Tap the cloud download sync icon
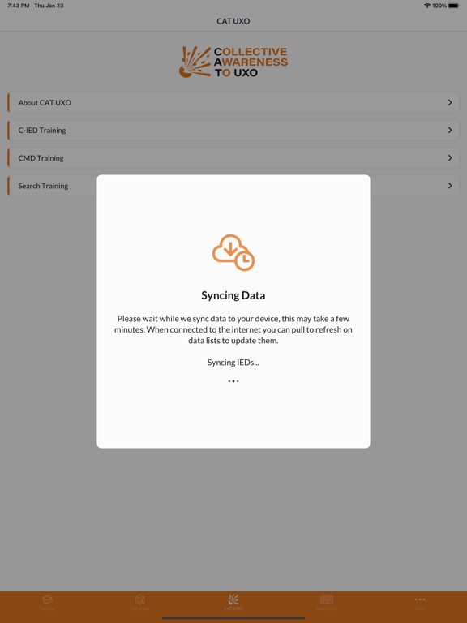This screenshot has width=467, height=623. click(233, 253)
